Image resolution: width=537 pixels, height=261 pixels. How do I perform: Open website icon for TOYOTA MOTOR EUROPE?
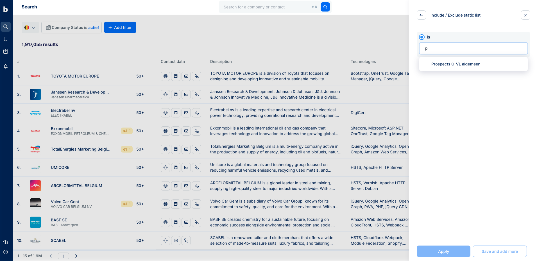coord(166,76)
